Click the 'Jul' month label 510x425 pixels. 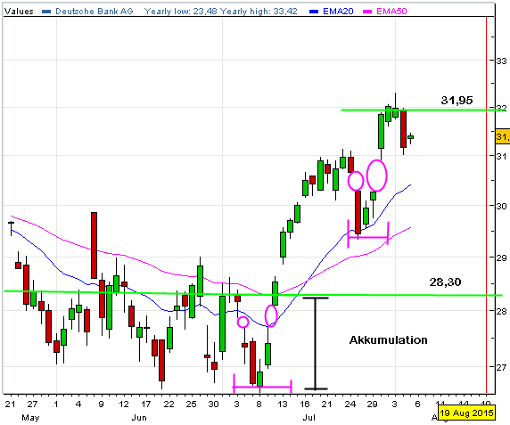tap(308, 418)
